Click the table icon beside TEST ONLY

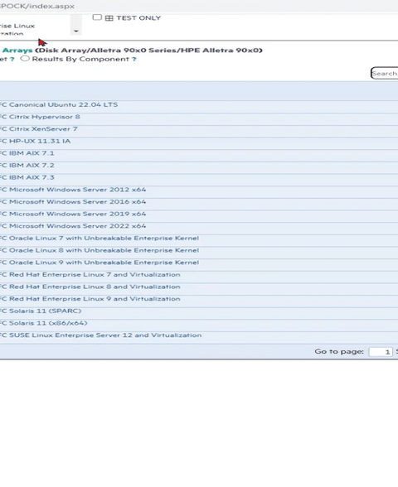pos(109,18)
